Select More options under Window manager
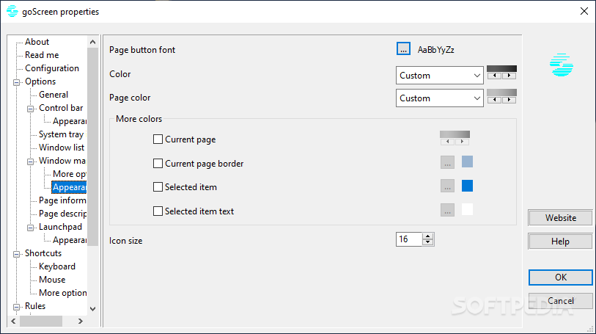Screen dimensions: 596x334 tap(70, 174)
